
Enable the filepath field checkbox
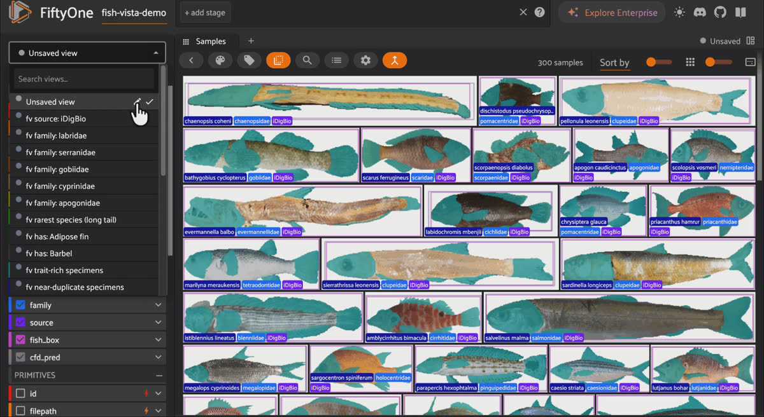pos(20,411)
